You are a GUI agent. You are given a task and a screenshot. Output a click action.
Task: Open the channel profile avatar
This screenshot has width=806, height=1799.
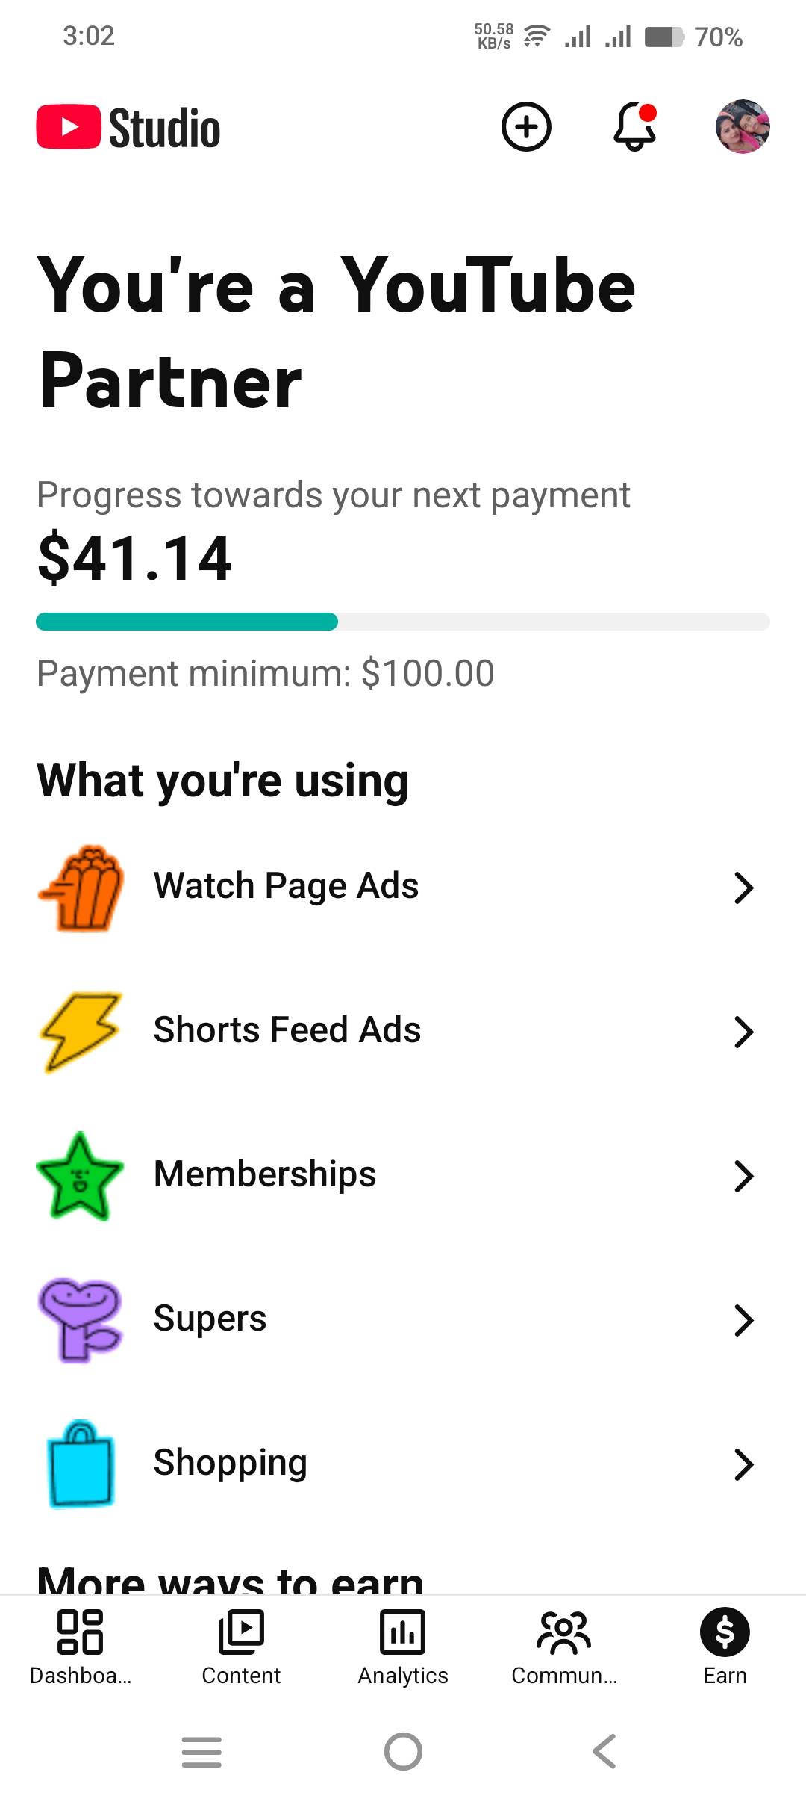click(743, 127)
